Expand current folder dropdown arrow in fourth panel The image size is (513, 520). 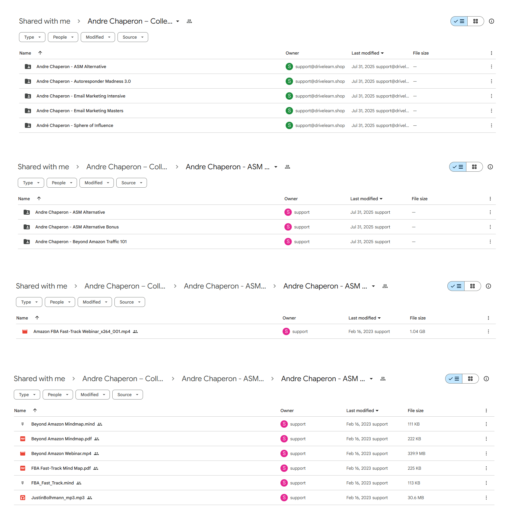(x=371, y=379)
